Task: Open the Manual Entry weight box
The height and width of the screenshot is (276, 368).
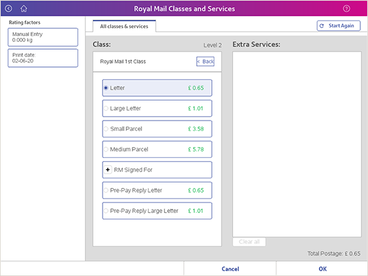Action: (x=43, y=37)
